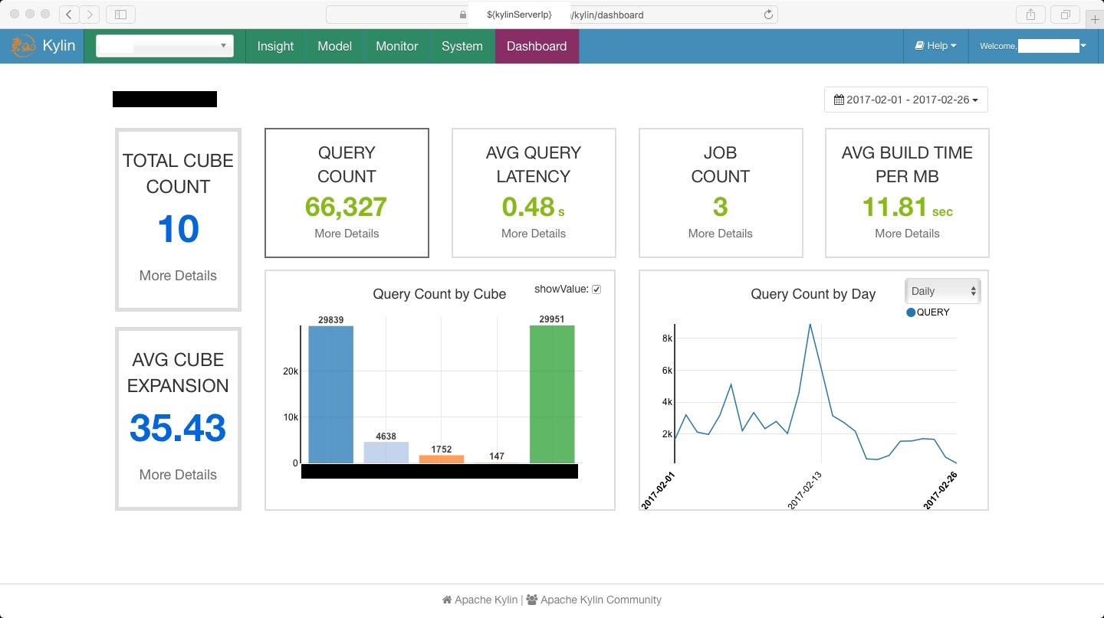Open the project selector dropdown

click(165, 46)
